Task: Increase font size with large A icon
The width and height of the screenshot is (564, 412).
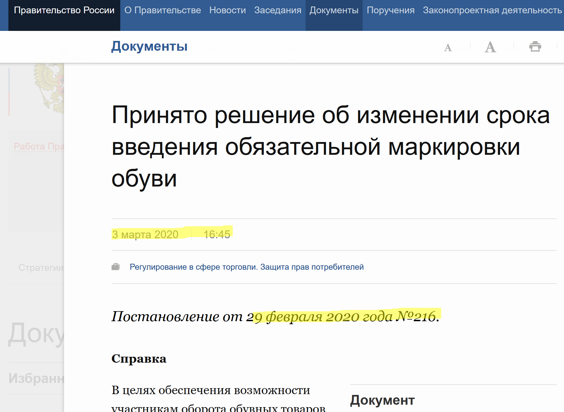Action: coord(490,47)
